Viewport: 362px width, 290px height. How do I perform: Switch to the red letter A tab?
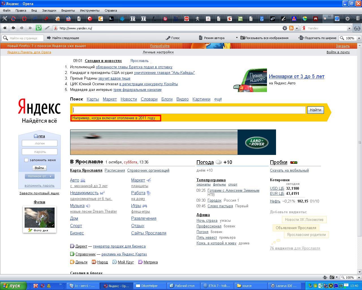click(x=294, y=19)
